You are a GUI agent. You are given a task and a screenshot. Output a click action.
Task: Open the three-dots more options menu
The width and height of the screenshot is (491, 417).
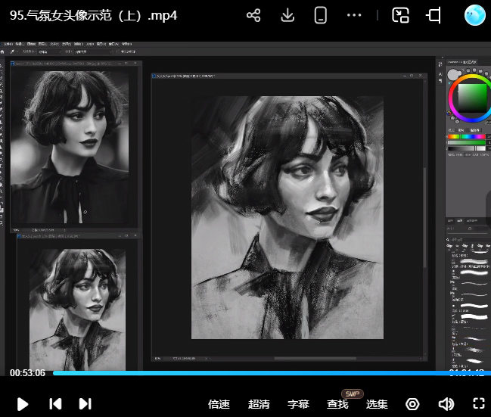coord(354,15)
